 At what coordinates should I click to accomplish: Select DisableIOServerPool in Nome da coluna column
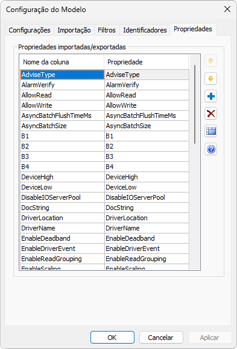62,197
